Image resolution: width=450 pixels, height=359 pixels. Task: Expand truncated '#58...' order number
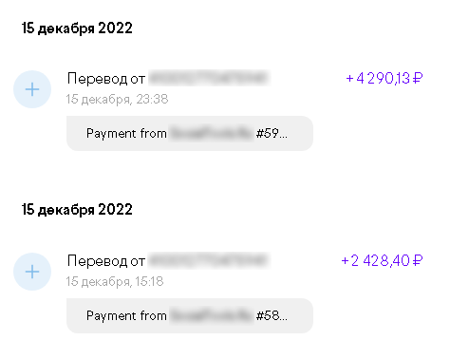point(272,315)
